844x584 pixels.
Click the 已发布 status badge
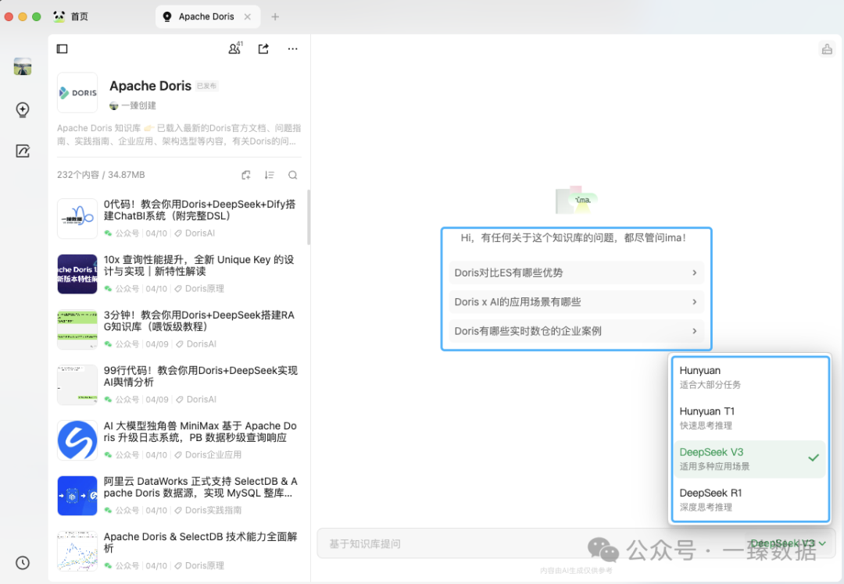point(206,86)
